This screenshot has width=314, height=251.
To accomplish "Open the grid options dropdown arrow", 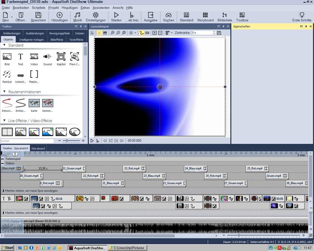I will (x=135, y=33).
